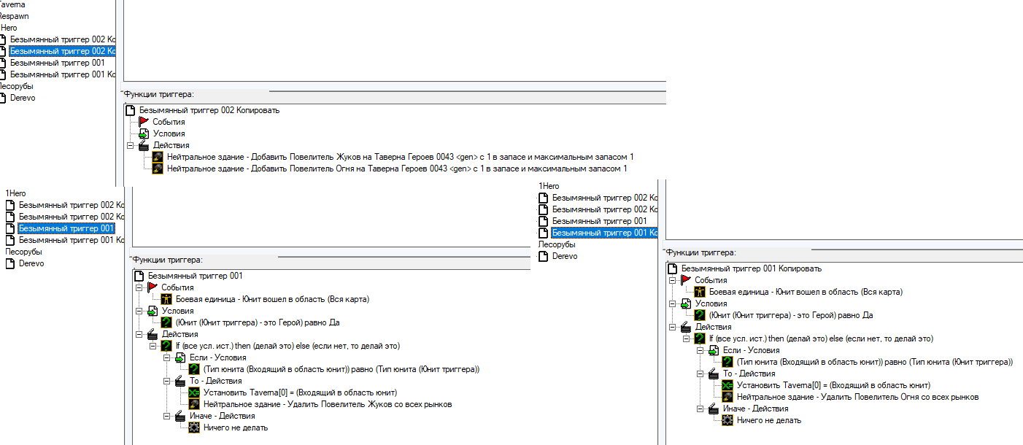
Task: Collapse Действия node in Безымянный триггер 001 functions
Action: pos(139,334)
